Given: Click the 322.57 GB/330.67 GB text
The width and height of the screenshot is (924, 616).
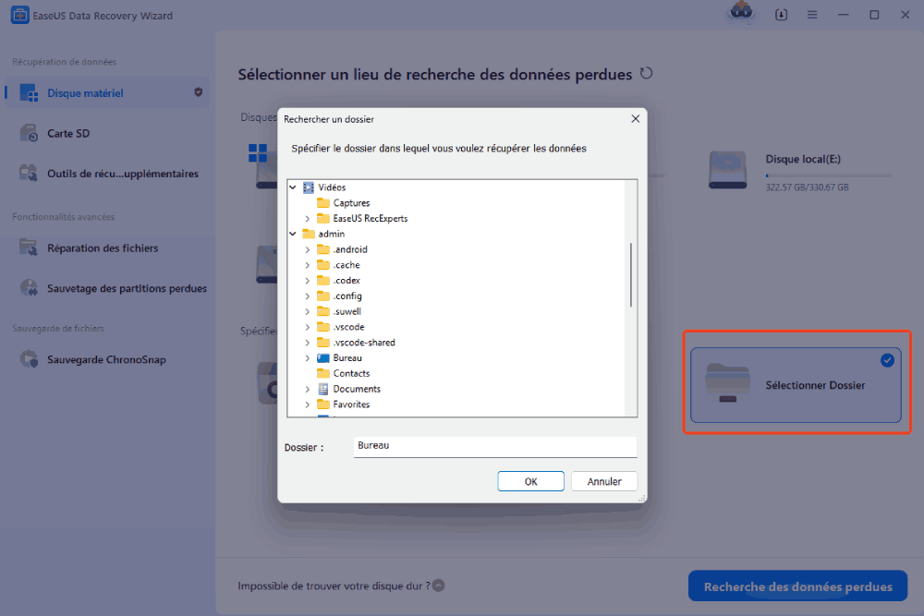Looking at the screenshot, I should pos(807,187).
